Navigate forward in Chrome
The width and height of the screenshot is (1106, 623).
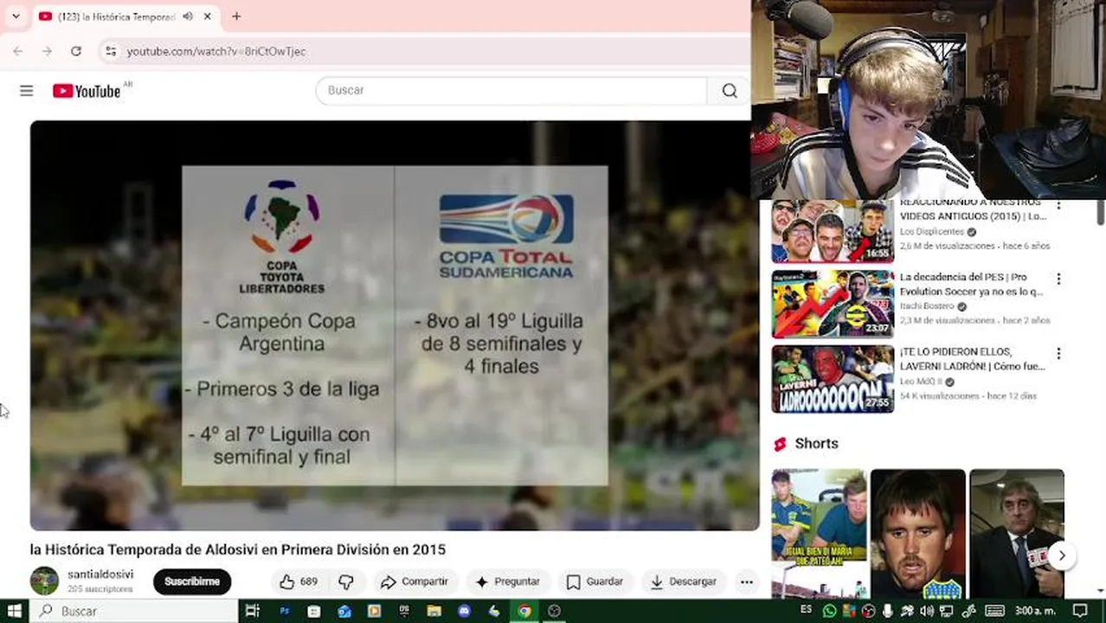47,51
